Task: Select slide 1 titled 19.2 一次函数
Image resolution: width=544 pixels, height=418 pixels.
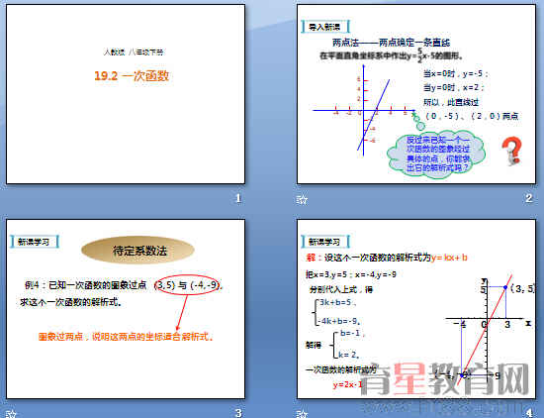Action: coord(126,94)
